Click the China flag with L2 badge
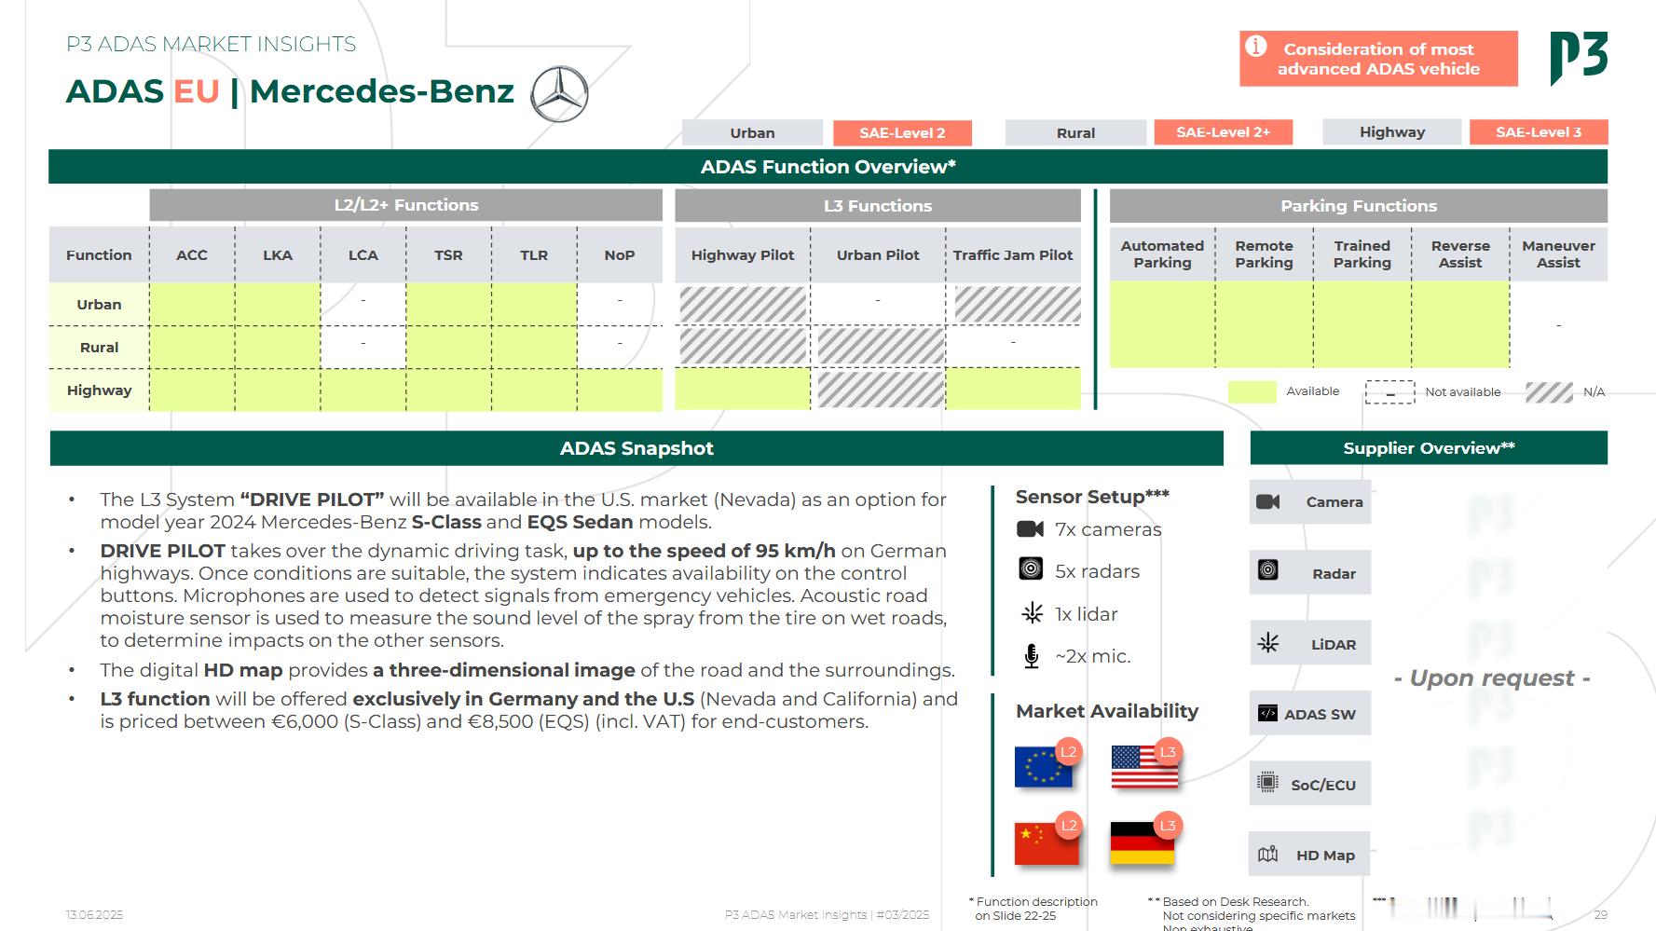This screenshot has height=931, width=1656. tap(1047, 839)
